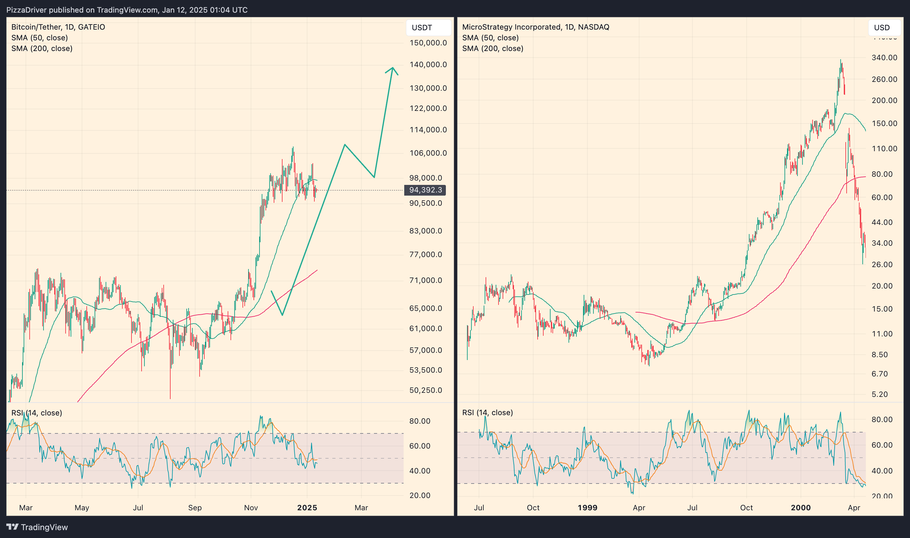The height and width of the screenshot is (538, 910).
Task: Click the 130,000.0 price axis label
Action: [x=428, y=88]
